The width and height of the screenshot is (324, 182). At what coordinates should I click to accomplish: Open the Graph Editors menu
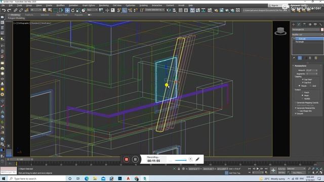pos(89,6)
